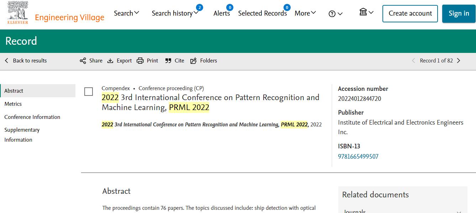Click the Folders icon
Screen dimensions: 476x213
click(x=194, y=61)
